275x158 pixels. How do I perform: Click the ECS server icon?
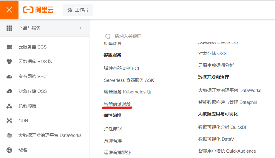pos(9,47)
